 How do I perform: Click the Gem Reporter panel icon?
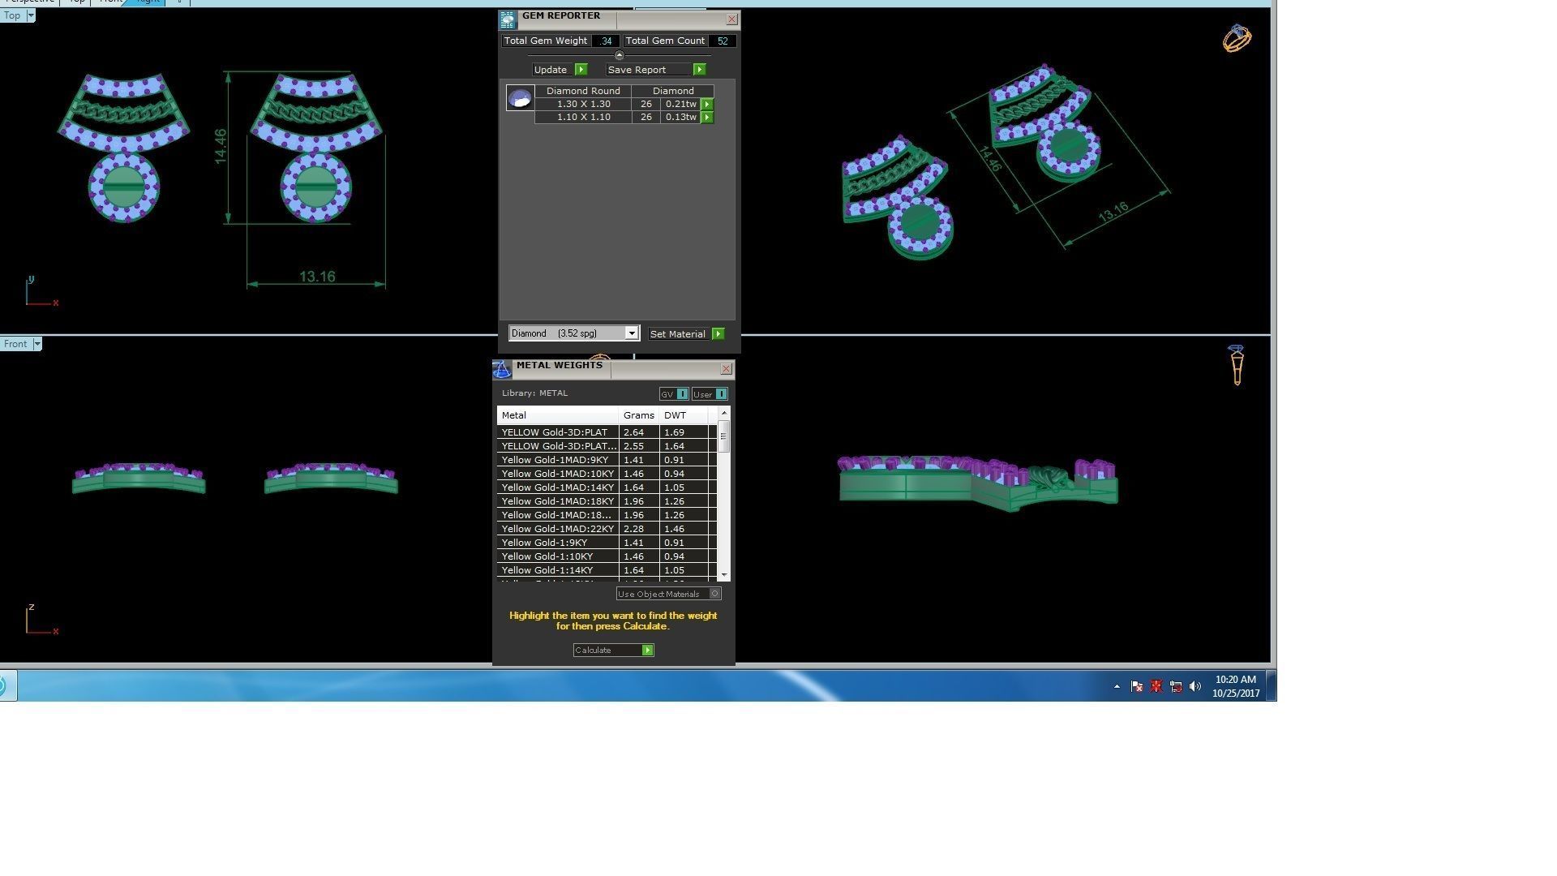point(507,20)
